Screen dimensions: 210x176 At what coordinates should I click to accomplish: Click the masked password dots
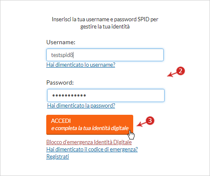click(69, 95)
